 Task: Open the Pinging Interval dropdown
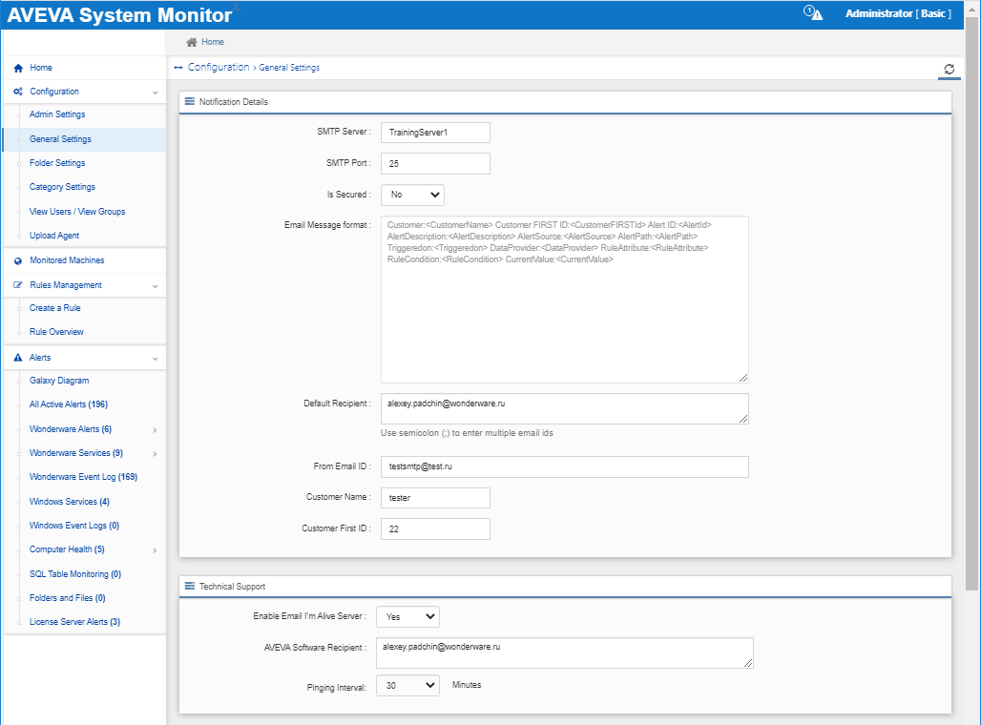[407, 686]
